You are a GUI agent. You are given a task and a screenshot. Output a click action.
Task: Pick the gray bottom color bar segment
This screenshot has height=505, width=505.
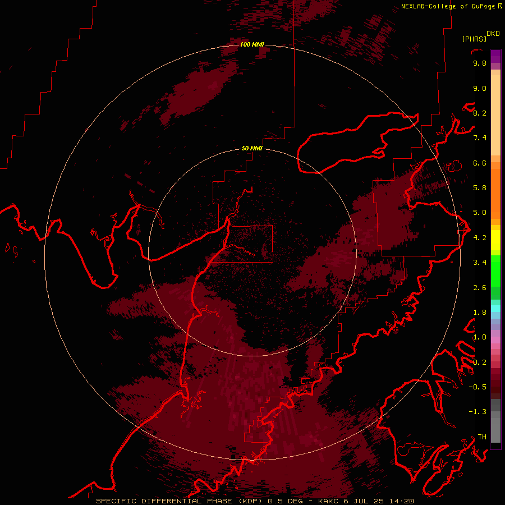pos(495,430)
